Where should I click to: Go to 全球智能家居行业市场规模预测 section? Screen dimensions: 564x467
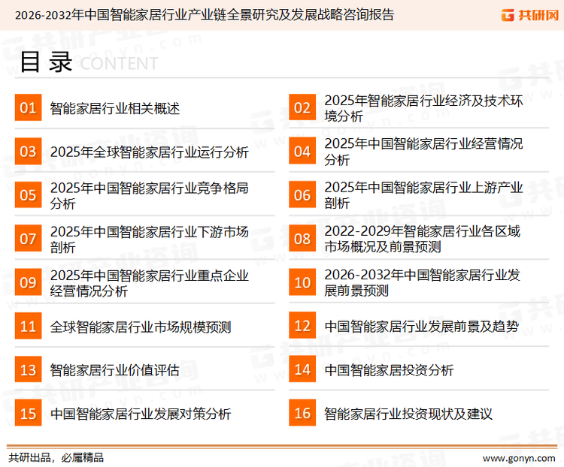(141, 327)
